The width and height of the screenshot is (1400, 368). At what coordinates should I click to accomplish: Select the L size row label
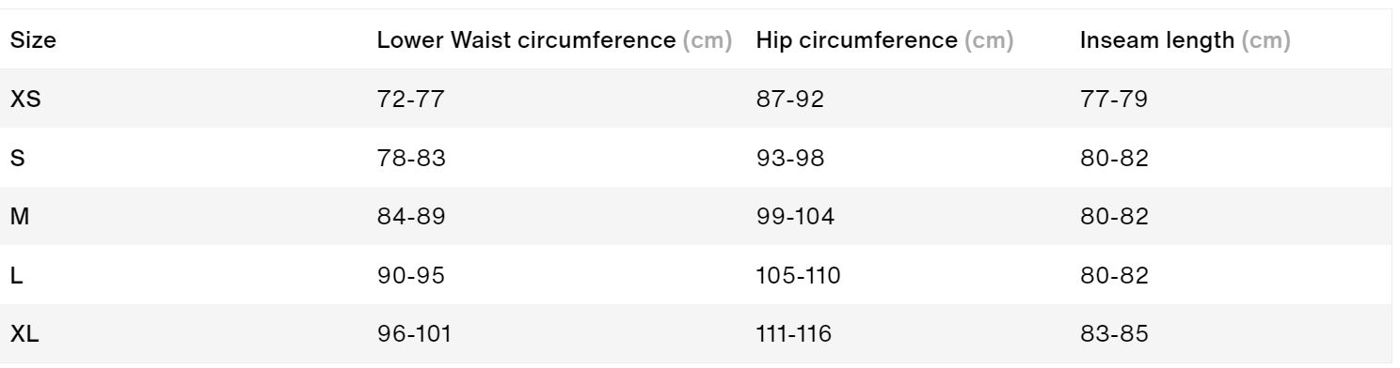16,276
